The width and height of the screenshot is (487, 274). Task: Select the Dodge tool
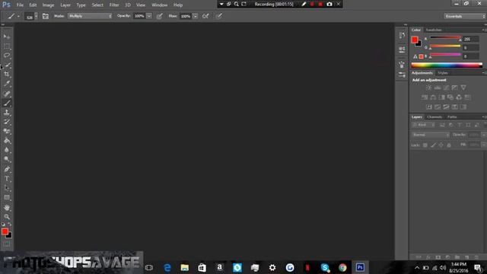coord(7,159)
